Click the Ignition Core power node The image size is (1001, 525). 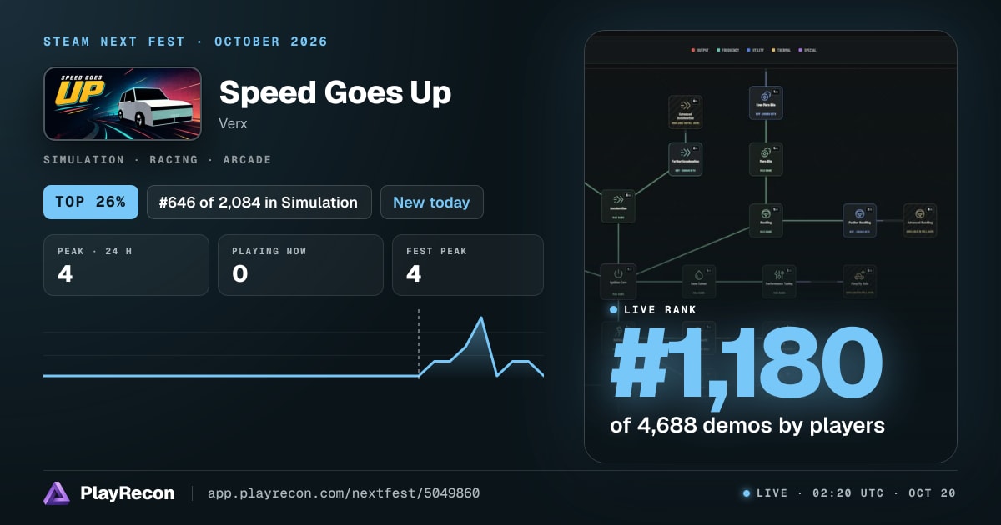point(618,281)
